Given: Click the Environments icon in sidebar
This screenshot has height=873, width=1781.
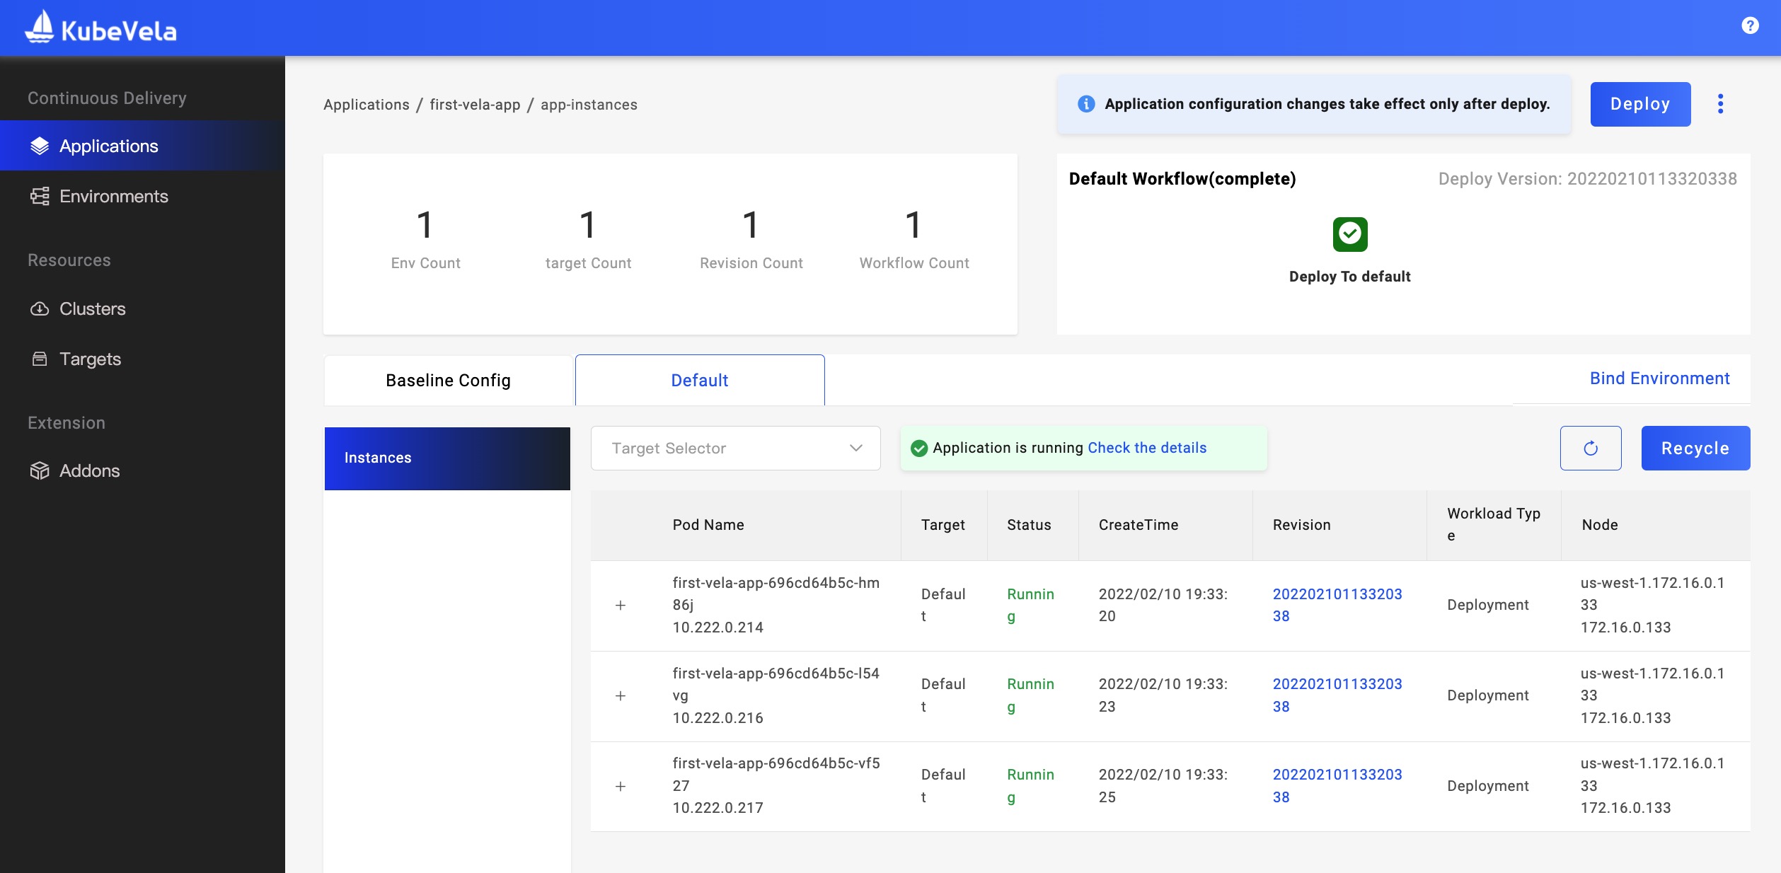Looking at the screenshot, I should pos(40,197).
